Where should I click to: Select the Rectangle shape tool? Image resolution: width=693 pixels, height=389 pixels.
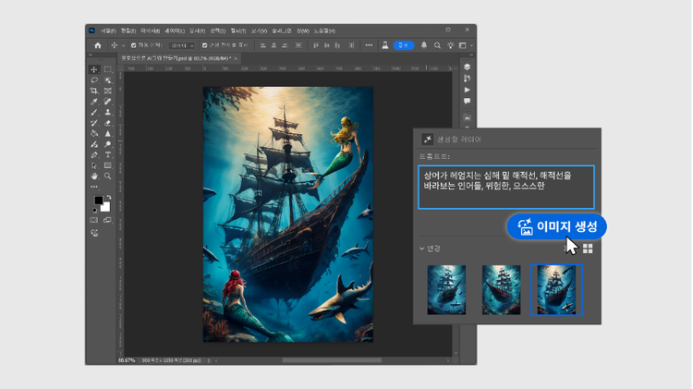click(x=107, y=165)
